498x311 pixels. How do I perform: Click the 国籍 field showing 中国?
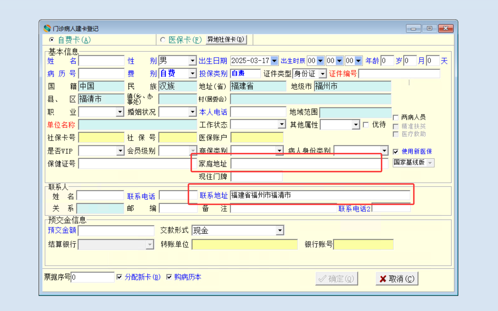pos(101,86)
